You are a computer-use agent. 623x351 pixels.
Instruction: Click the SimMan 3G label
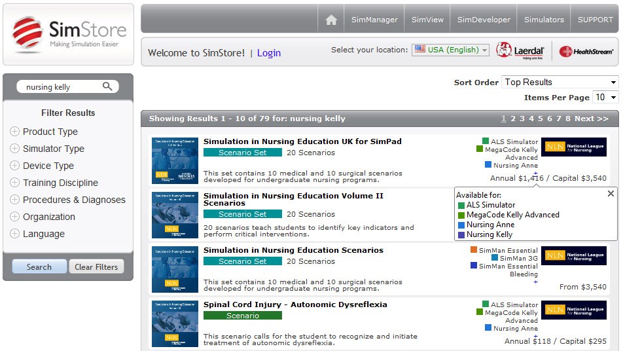pyautogui.click(x=518, y=259)
